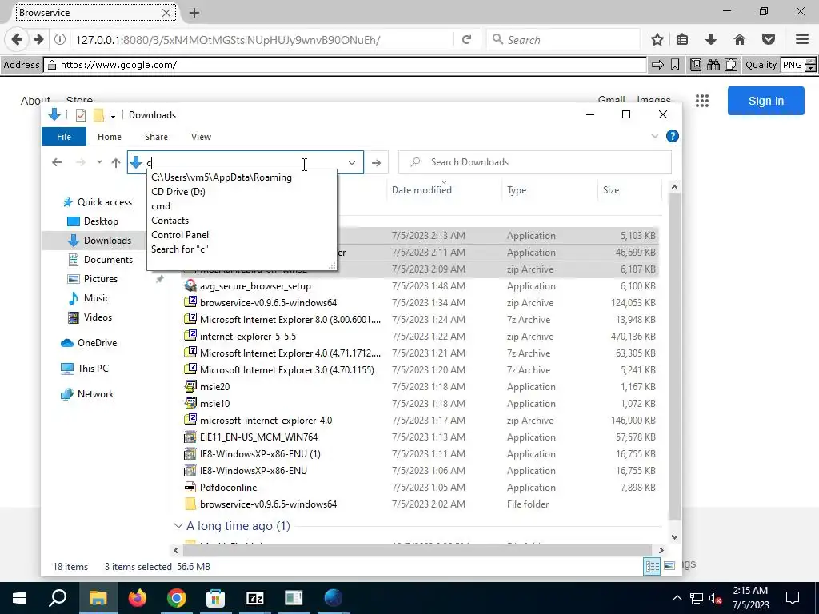This screenshot has height=614, width=819.
Task: Open the Firefox hamburger menu
Action: (802, 40)
